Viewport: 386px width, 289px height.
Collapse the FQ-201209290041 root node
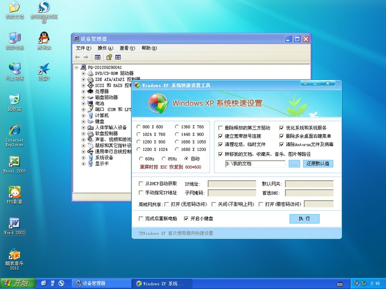[77, 67]
